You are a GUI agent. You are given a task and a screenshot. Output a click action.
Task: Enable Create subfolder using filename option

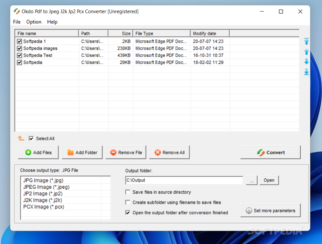click(x=128, y=202)
